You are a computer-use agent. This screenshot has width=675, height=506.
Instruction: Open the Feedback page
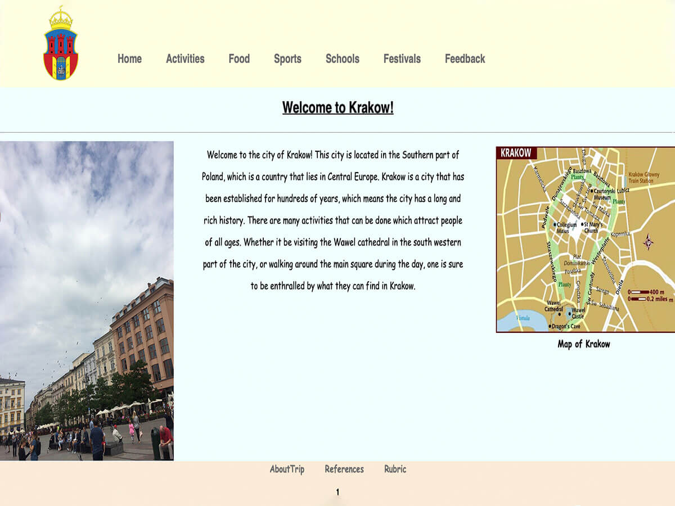pos(465,59)
